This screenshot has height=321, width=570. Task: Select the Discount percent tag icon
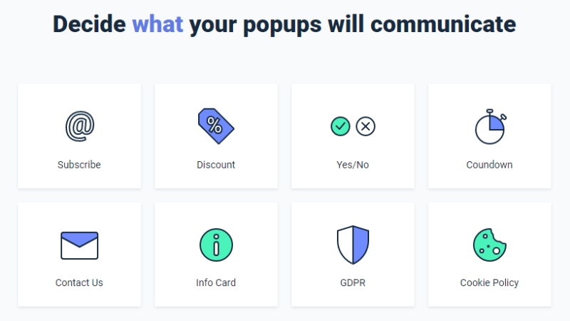tap(215, 126)
